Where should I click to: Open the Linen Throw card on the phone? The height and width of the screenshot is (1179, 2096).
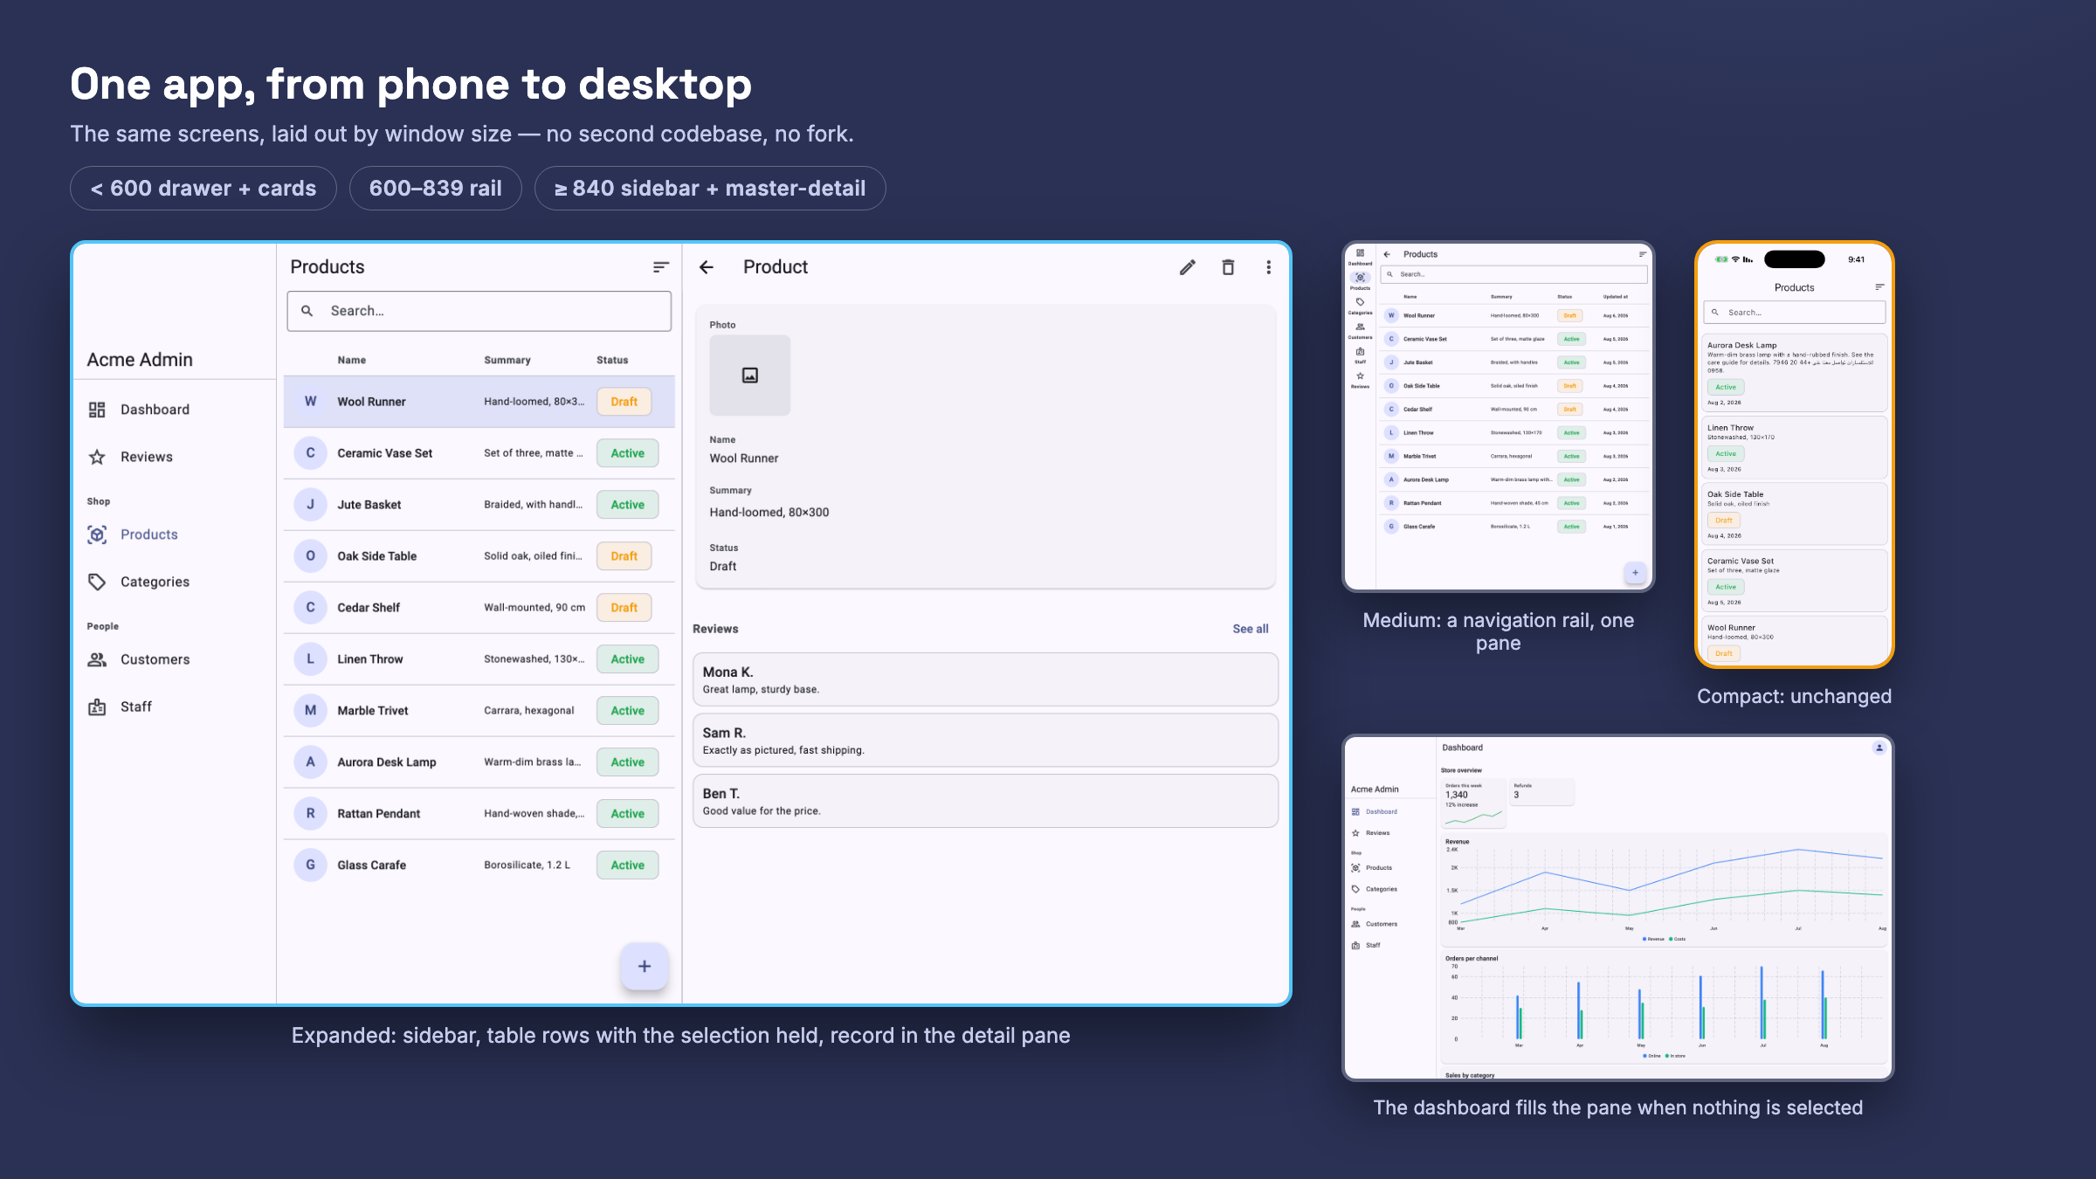click(x=1795, y=448)
